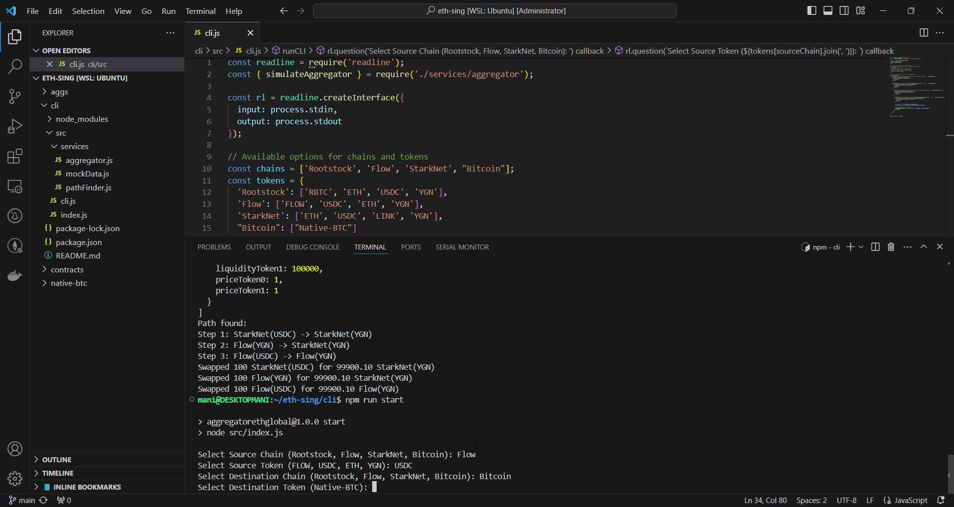
Task: Maximize terminal panel size chevron
Action: point(924,247)
